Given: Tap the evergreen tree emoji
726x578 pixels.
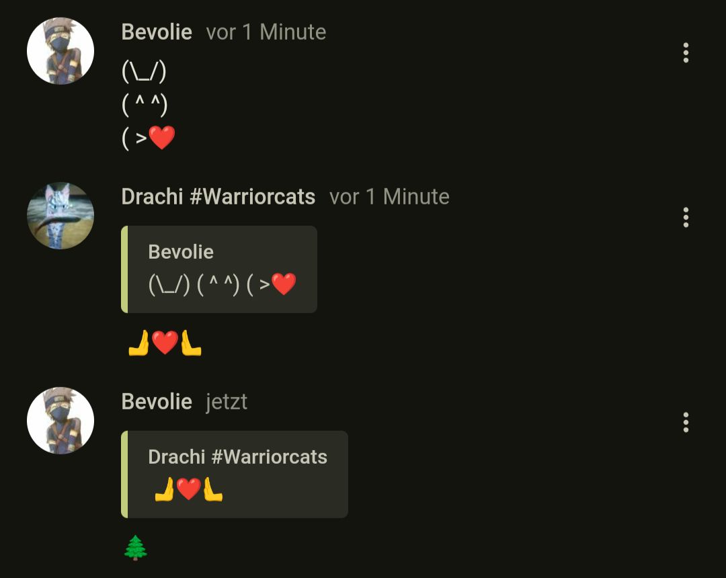Looking at the screenshot, I should (x=136, y=548).
